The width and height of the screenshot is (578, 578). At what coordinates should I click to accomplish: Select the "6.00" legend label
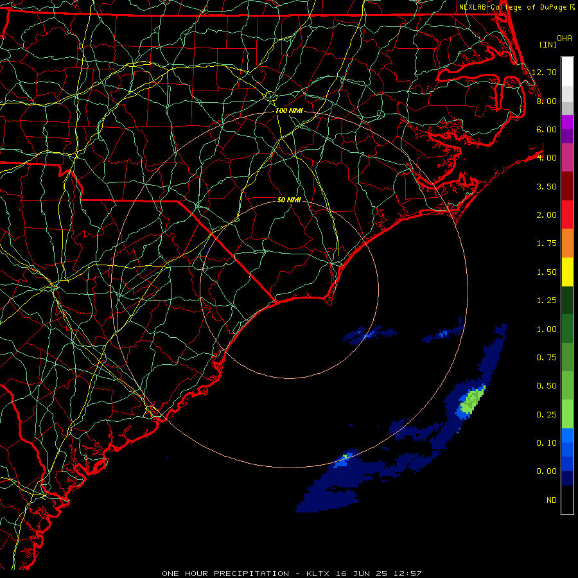tap(547, 129)
